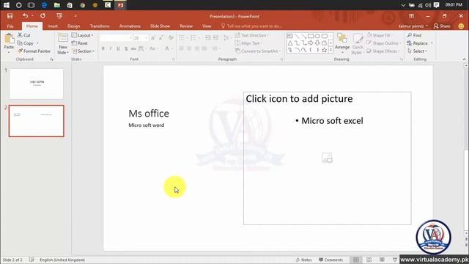Select slide 1 thumbnail
This screenshot has width=469, height=264.
click(x=36, y=84)
